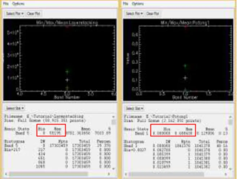
Task: Expand Select Plot dropdown in Potong1 window
Action: [134, 14]
